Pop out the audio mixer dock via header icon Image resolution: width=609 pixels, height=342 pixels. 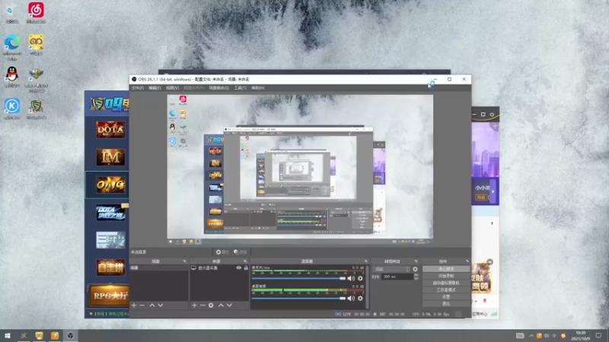point(366,261)
